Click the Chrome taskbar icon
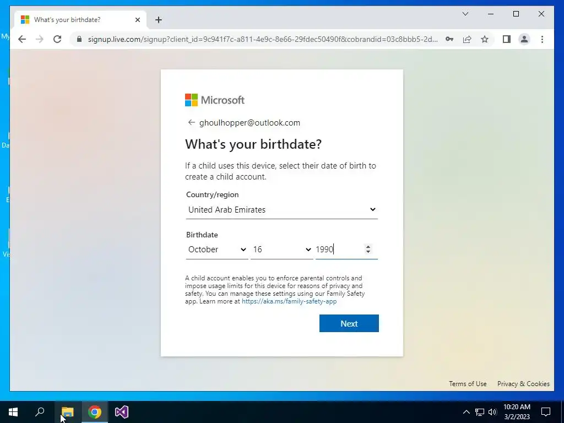Viewport: 564px width, 423px height. tap(95, 412)
